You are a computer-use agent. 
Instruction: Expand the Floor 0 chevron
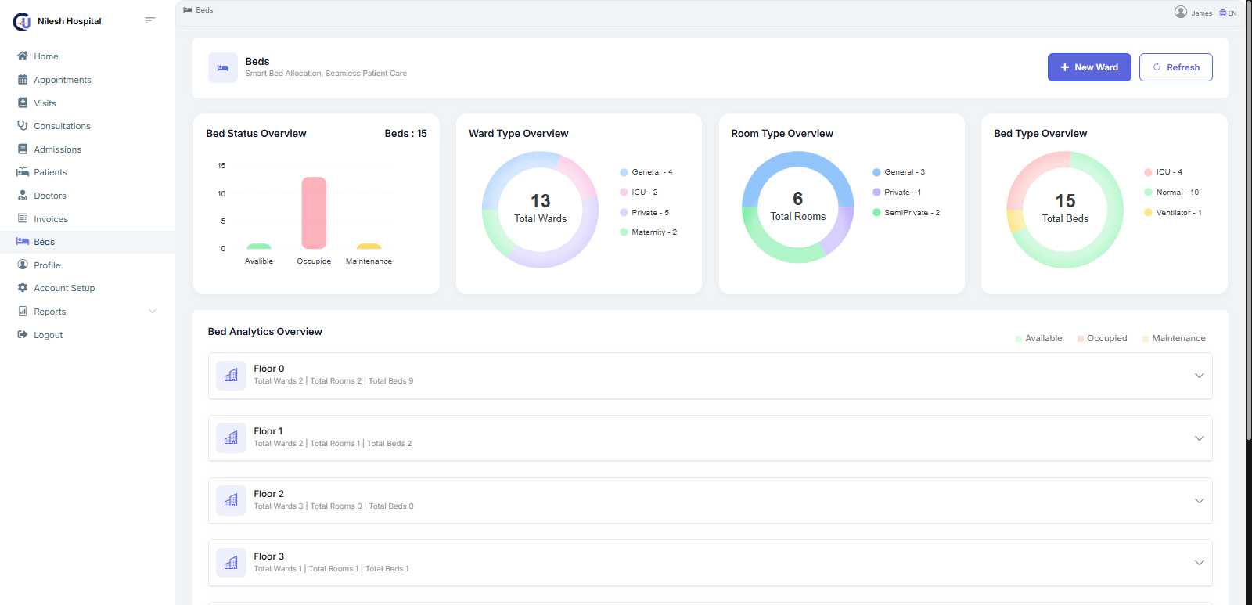1199,376
